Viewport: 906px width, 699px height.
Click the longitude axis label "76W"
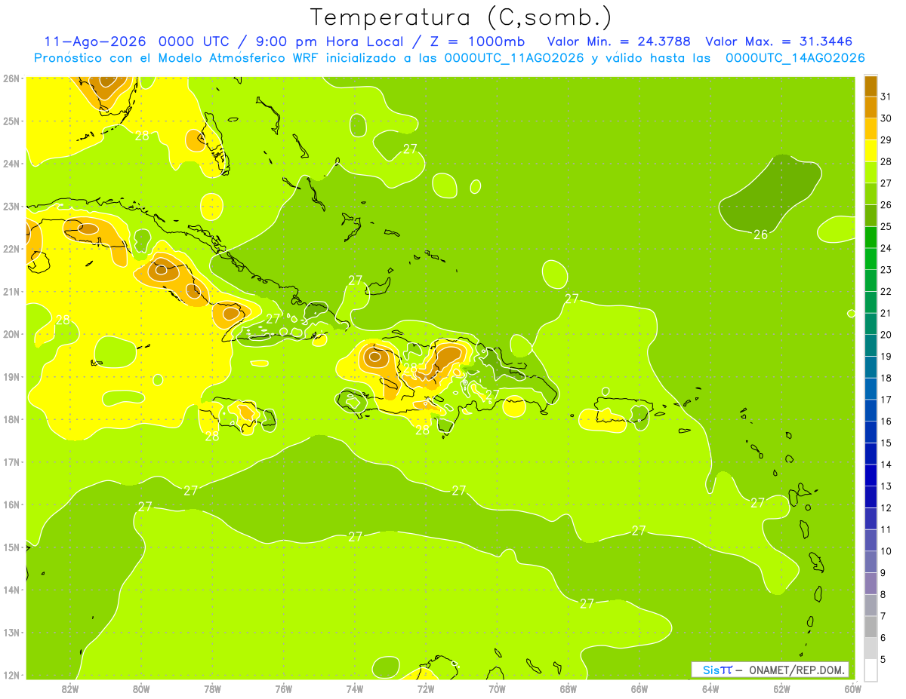(x=284, y=689)
